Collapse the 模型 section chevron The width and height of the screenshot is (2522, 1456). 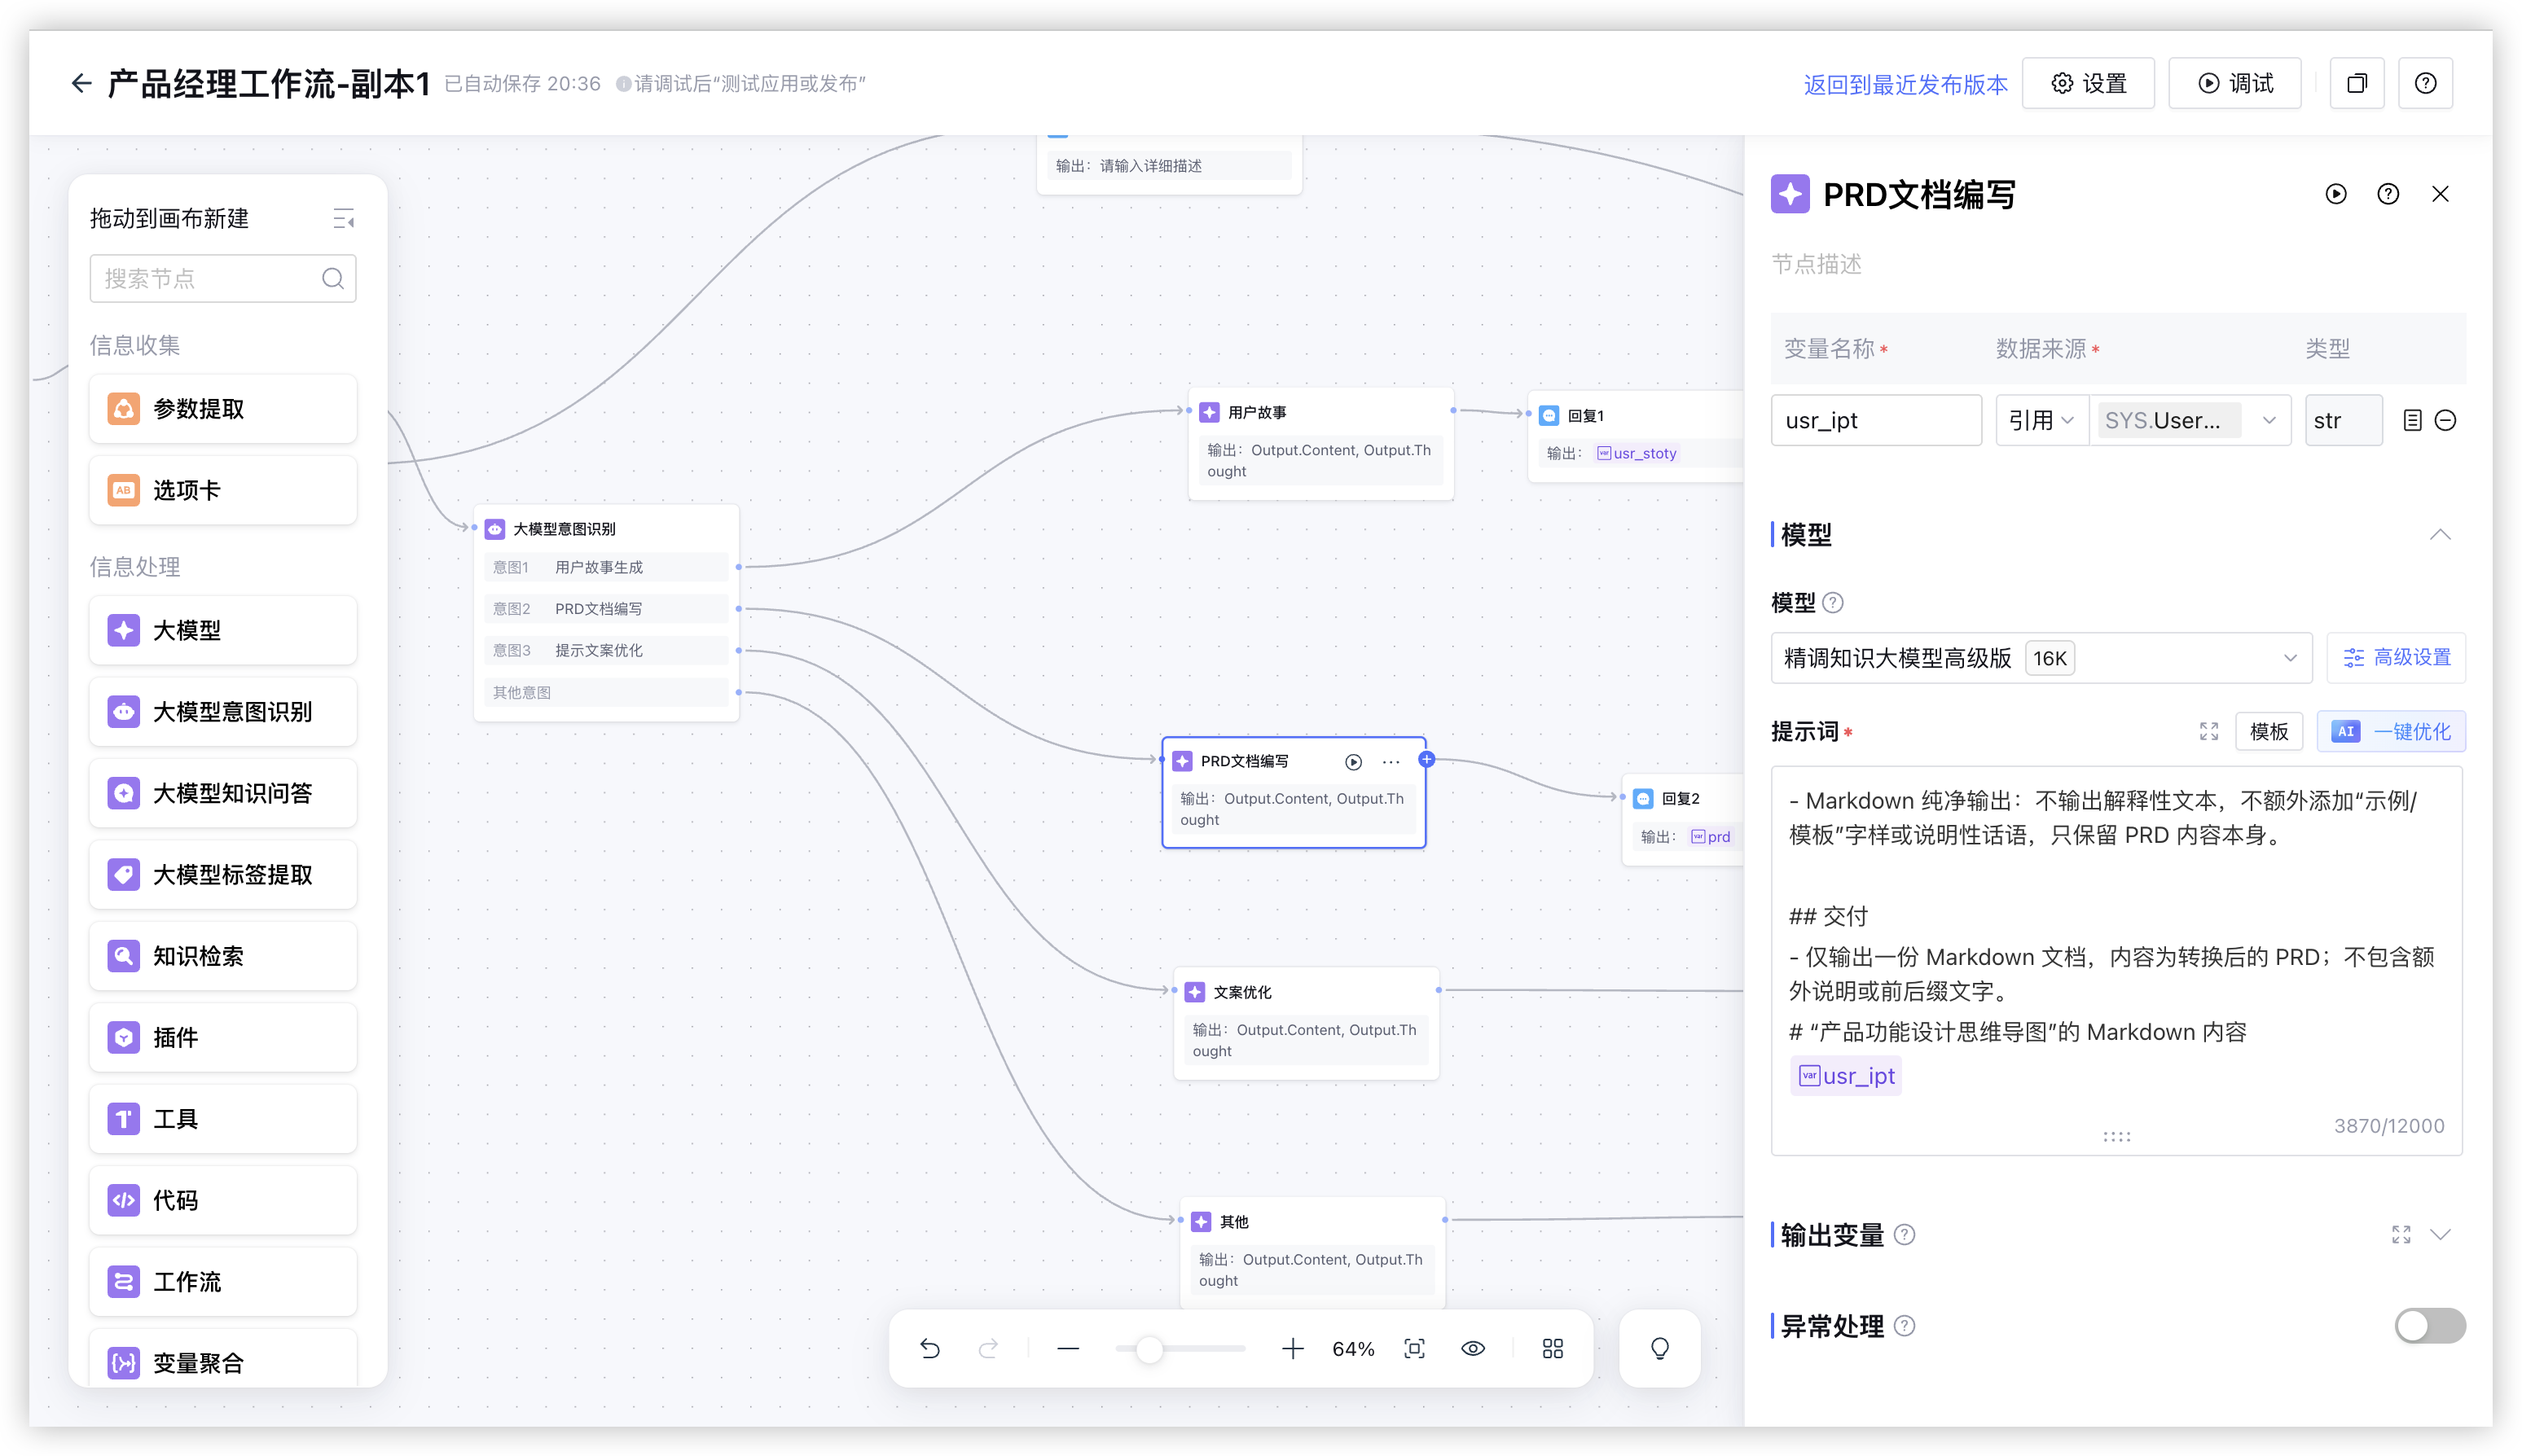2440,534
